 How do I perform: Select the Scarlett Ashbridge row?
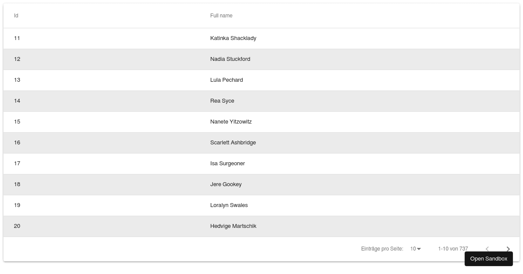coord(233,143)
